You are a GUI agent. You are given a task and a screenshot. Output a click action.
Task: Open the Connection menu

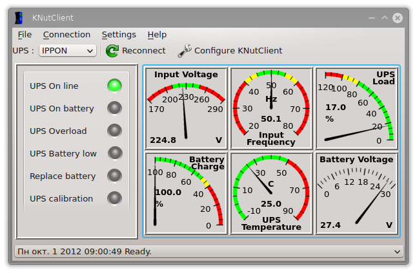66,35
